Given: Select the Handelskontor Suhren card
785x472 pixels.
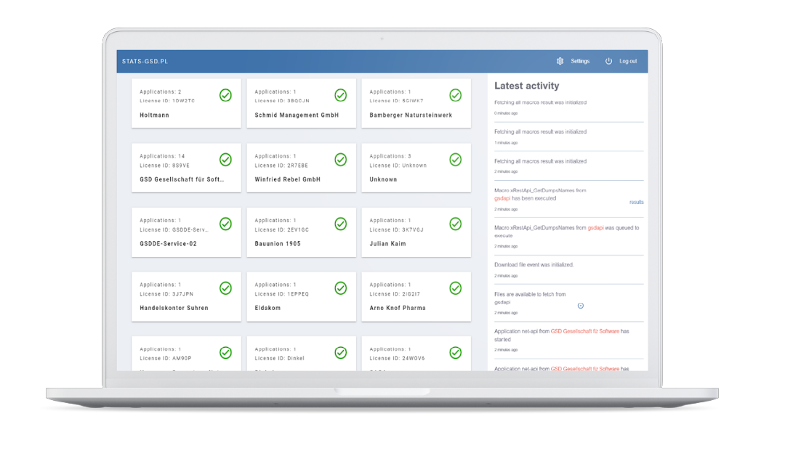Looking at the screenshot, I should click(186, 296).
